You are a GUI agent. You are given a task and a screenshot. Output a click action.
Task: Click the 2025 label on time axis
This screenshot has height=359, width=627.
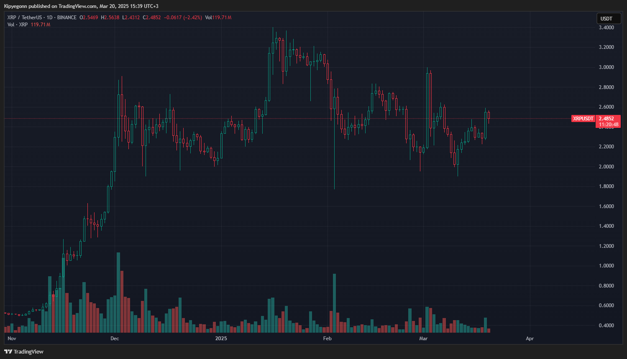coord(221,339)
